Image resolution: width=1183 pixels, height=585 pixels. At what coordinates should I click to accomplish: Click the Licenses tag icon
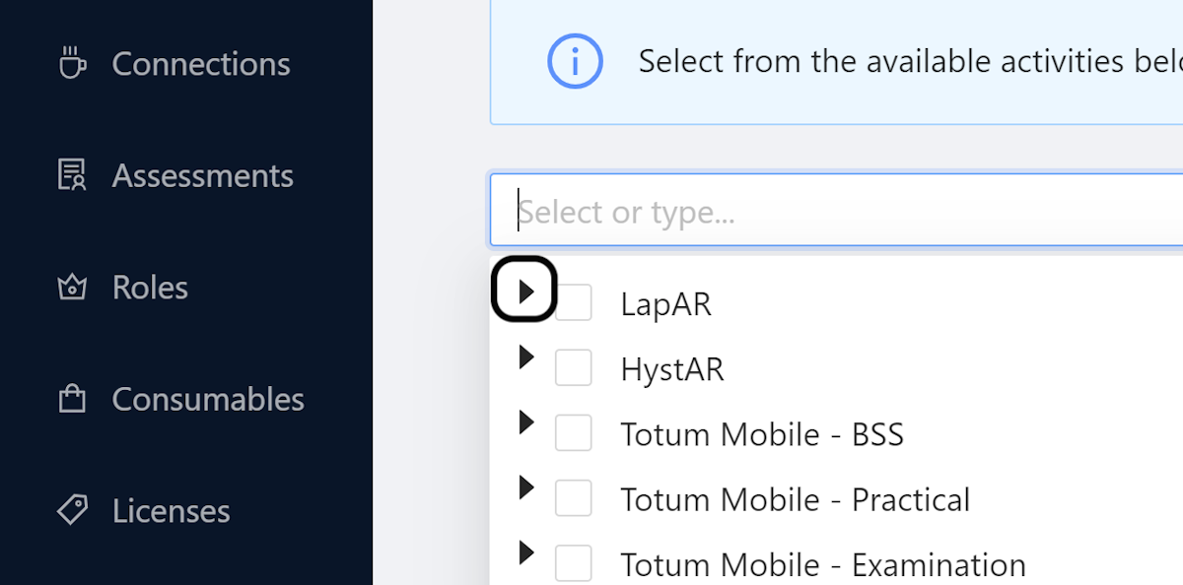[72, 510]
